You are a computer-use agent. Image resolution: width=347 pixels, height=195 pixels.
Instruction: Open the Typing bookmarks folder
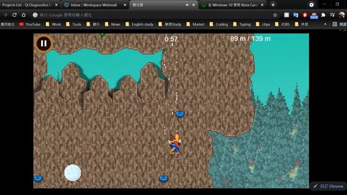click(x=242, y=24)
